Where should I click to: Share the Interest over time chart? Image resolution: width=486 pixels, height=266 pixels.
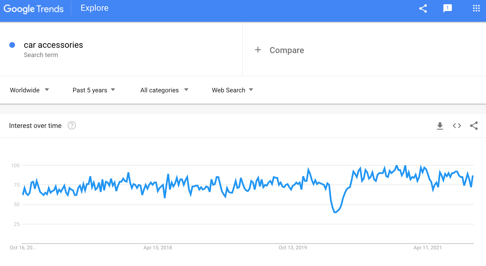(474, 126)
